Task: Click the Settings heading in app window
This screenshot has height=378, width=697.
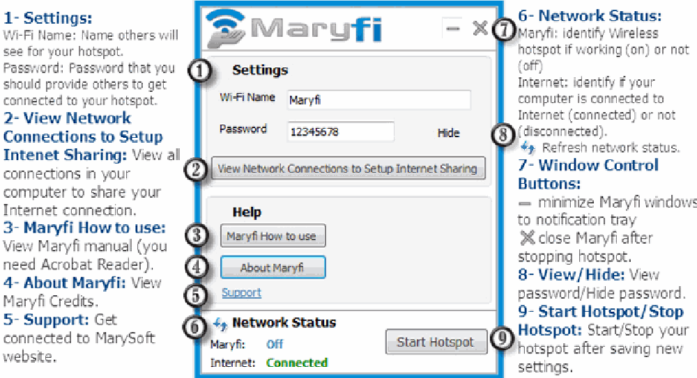Action: tap(260, 70)
